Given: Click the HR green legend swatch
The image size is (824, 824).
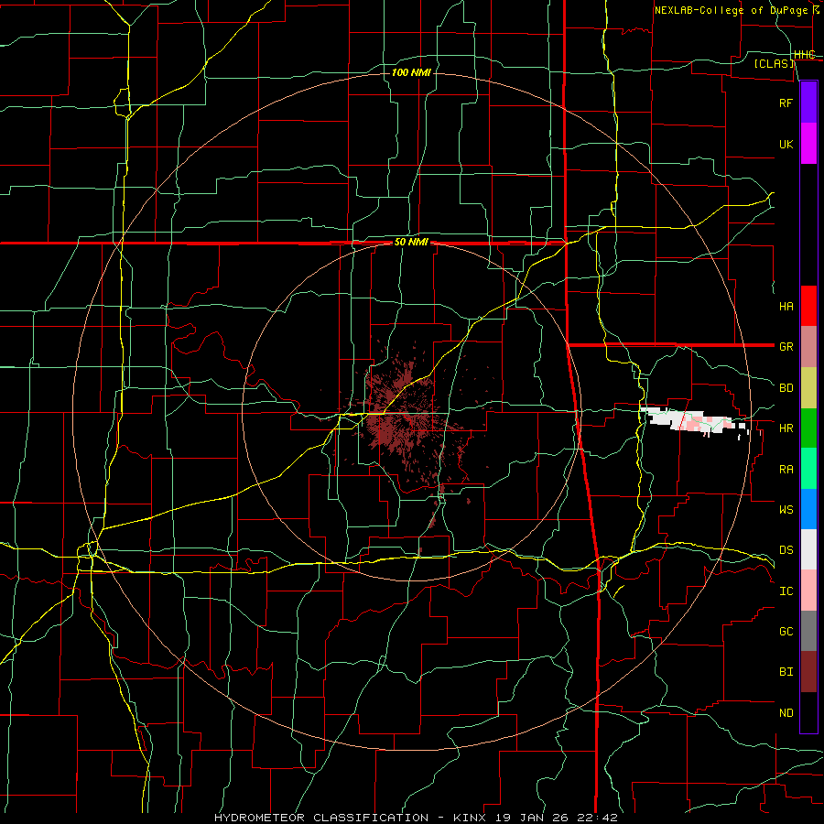Looking at the screenshot, I should pos(808,428).
